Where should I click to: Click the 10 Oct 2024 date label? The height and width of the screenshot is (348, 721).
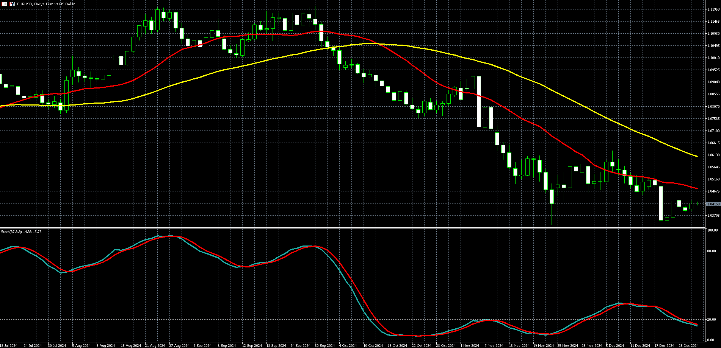click(373, 345)
